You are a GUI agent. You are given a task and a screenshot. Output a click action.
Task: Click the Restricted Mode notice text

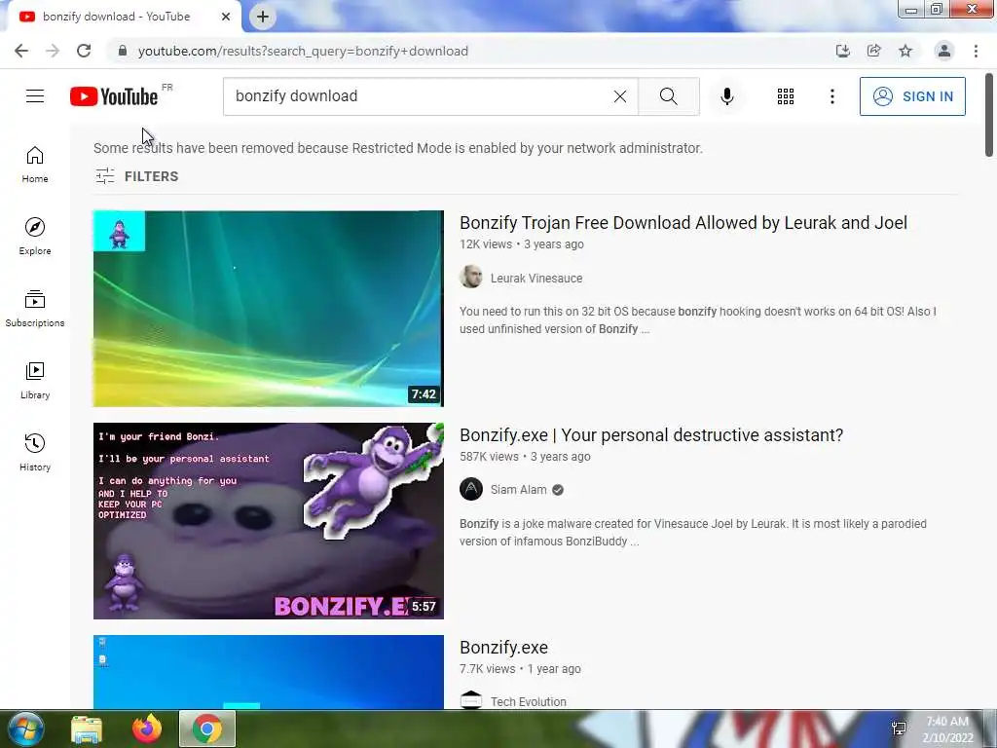398,148
